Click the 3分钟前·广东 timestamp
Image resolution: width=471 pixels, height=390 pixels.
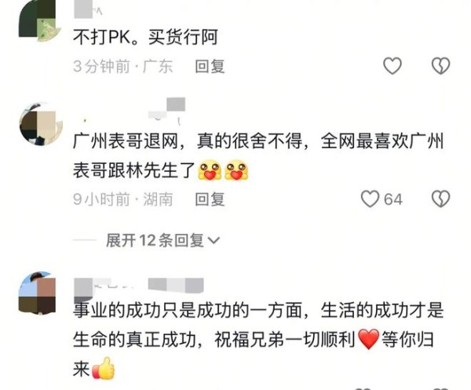coord(123,67)
